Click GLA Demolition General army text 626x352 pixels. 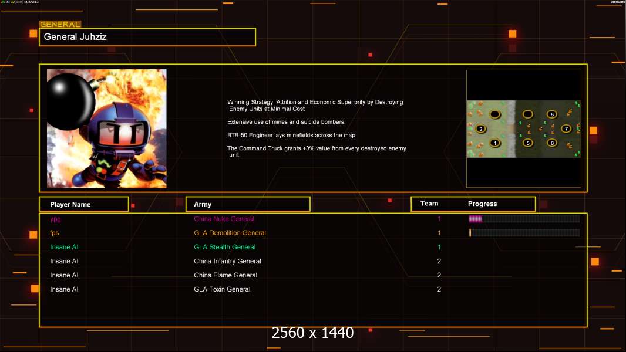coord(230,233)
